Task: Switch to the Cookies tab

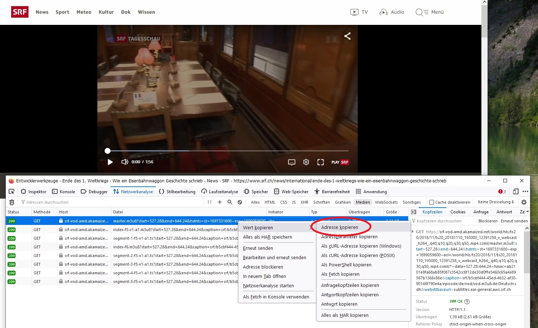Action: pyautogui.click(x=458, y=212)
